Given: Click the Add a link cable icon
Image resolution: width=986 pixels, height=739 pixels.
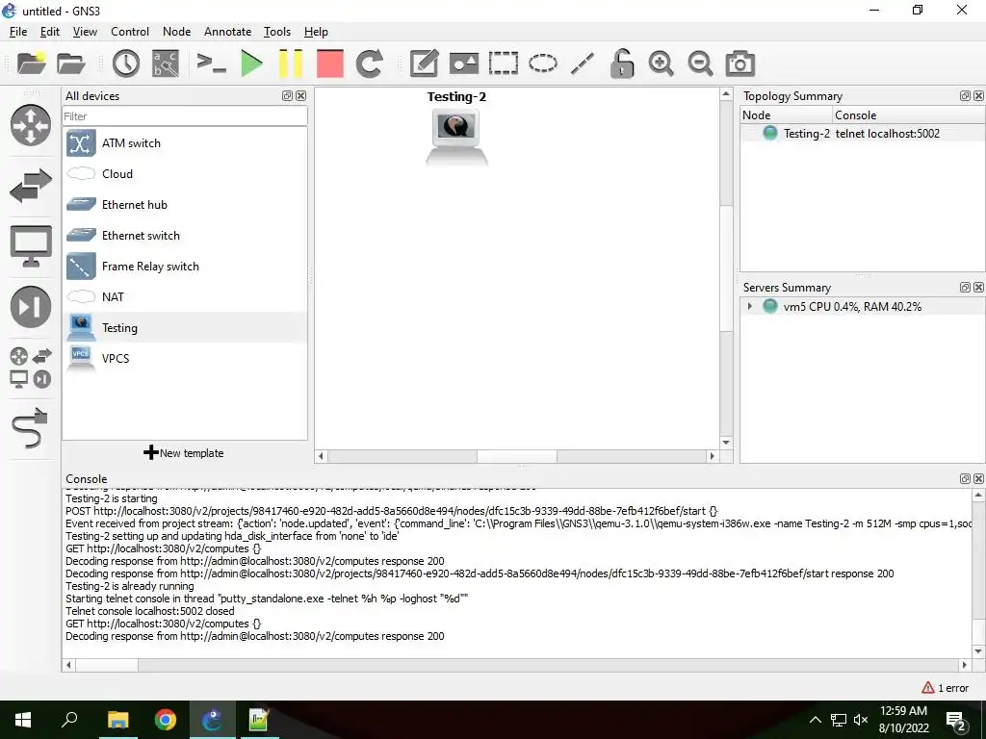Looking at the screenshot, I should click(x=30, y=428).
